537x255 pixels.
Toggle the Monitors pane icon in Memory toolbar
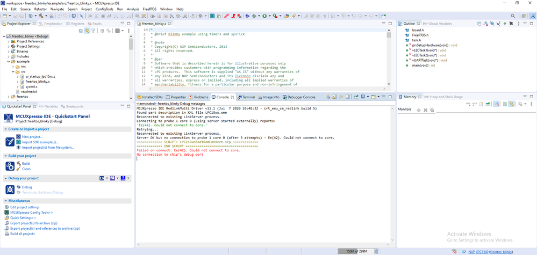[496, 104]
